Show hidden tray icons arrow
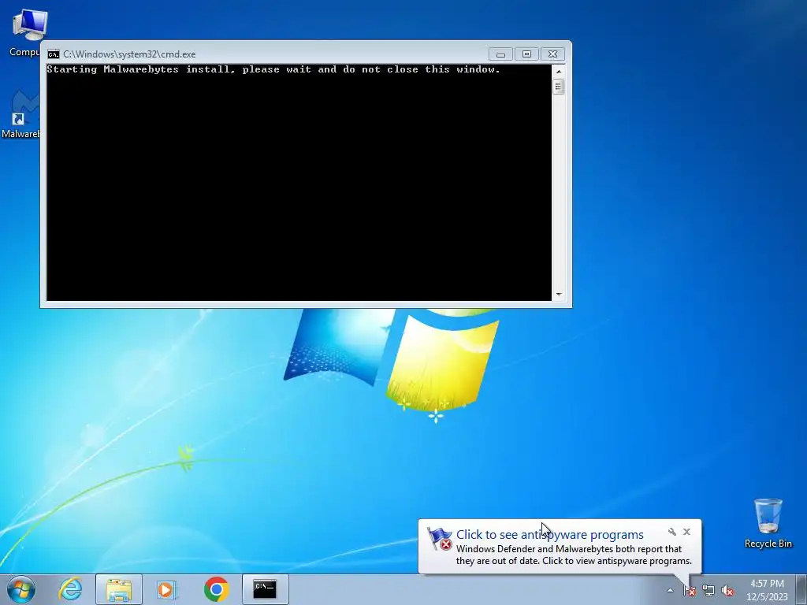The image size is (807, 605). (670, 590)
